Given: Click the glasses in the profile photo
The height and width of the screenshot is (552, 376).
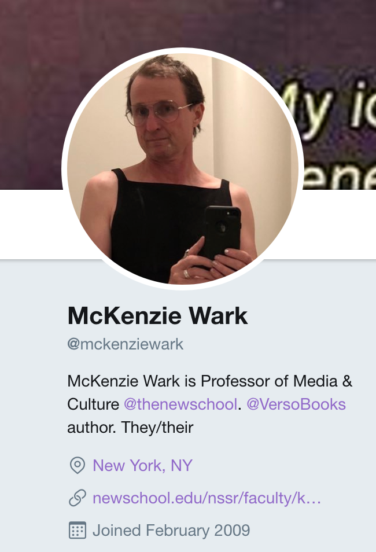Looking at the screenshot, I should tap(158, 113).
